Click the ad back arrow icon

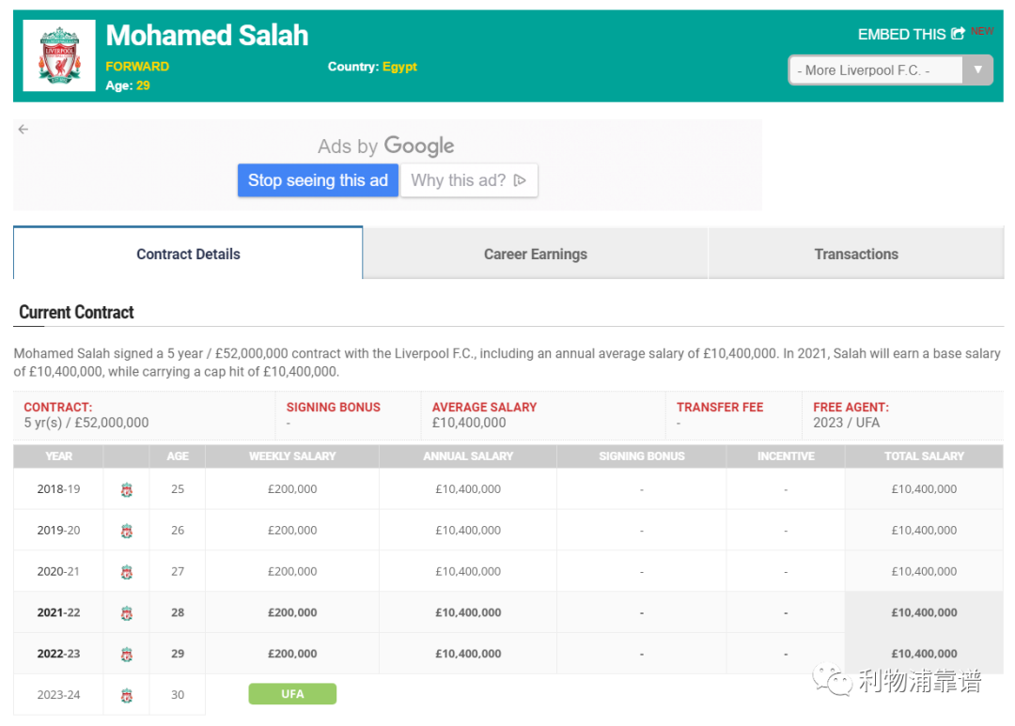click(23, 130)
